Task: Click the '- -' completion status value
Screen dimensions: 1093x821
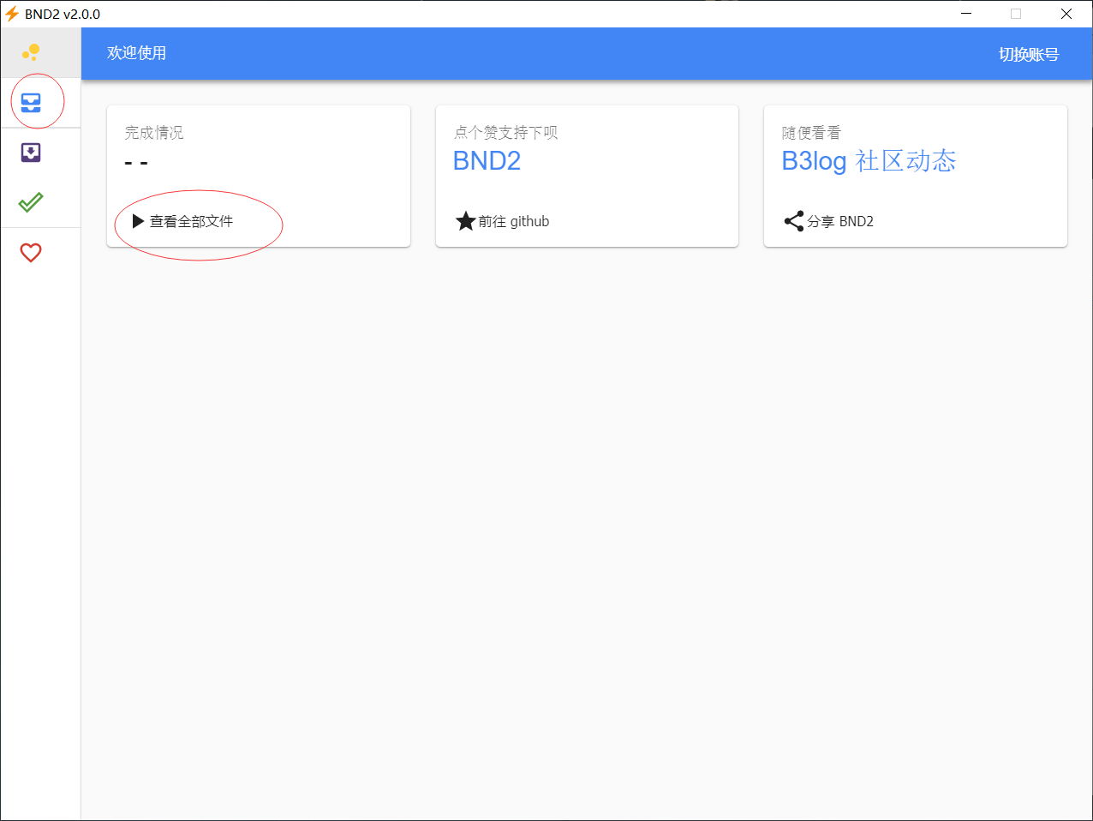Action: tap(136, 162)
